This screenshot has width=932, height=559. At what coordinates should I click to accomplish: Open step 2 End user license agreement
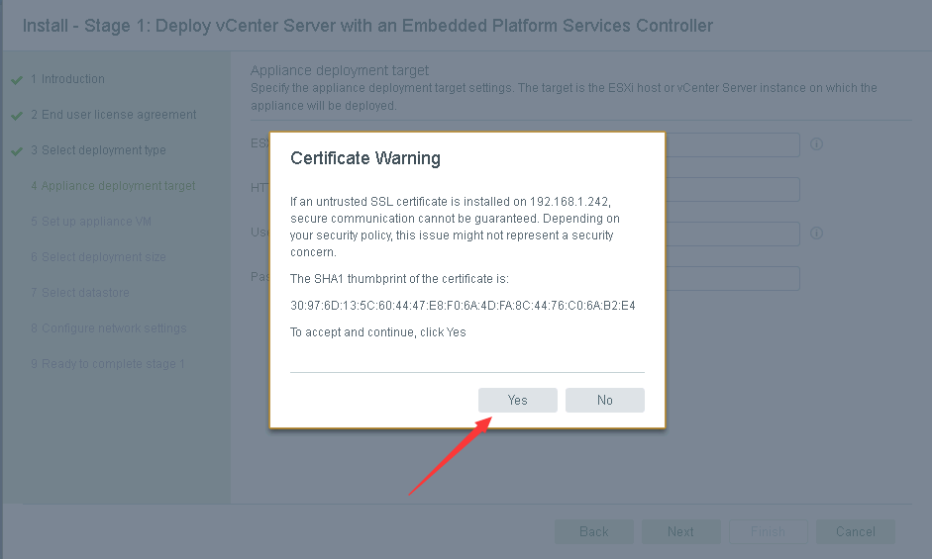(x=114, y=115)
